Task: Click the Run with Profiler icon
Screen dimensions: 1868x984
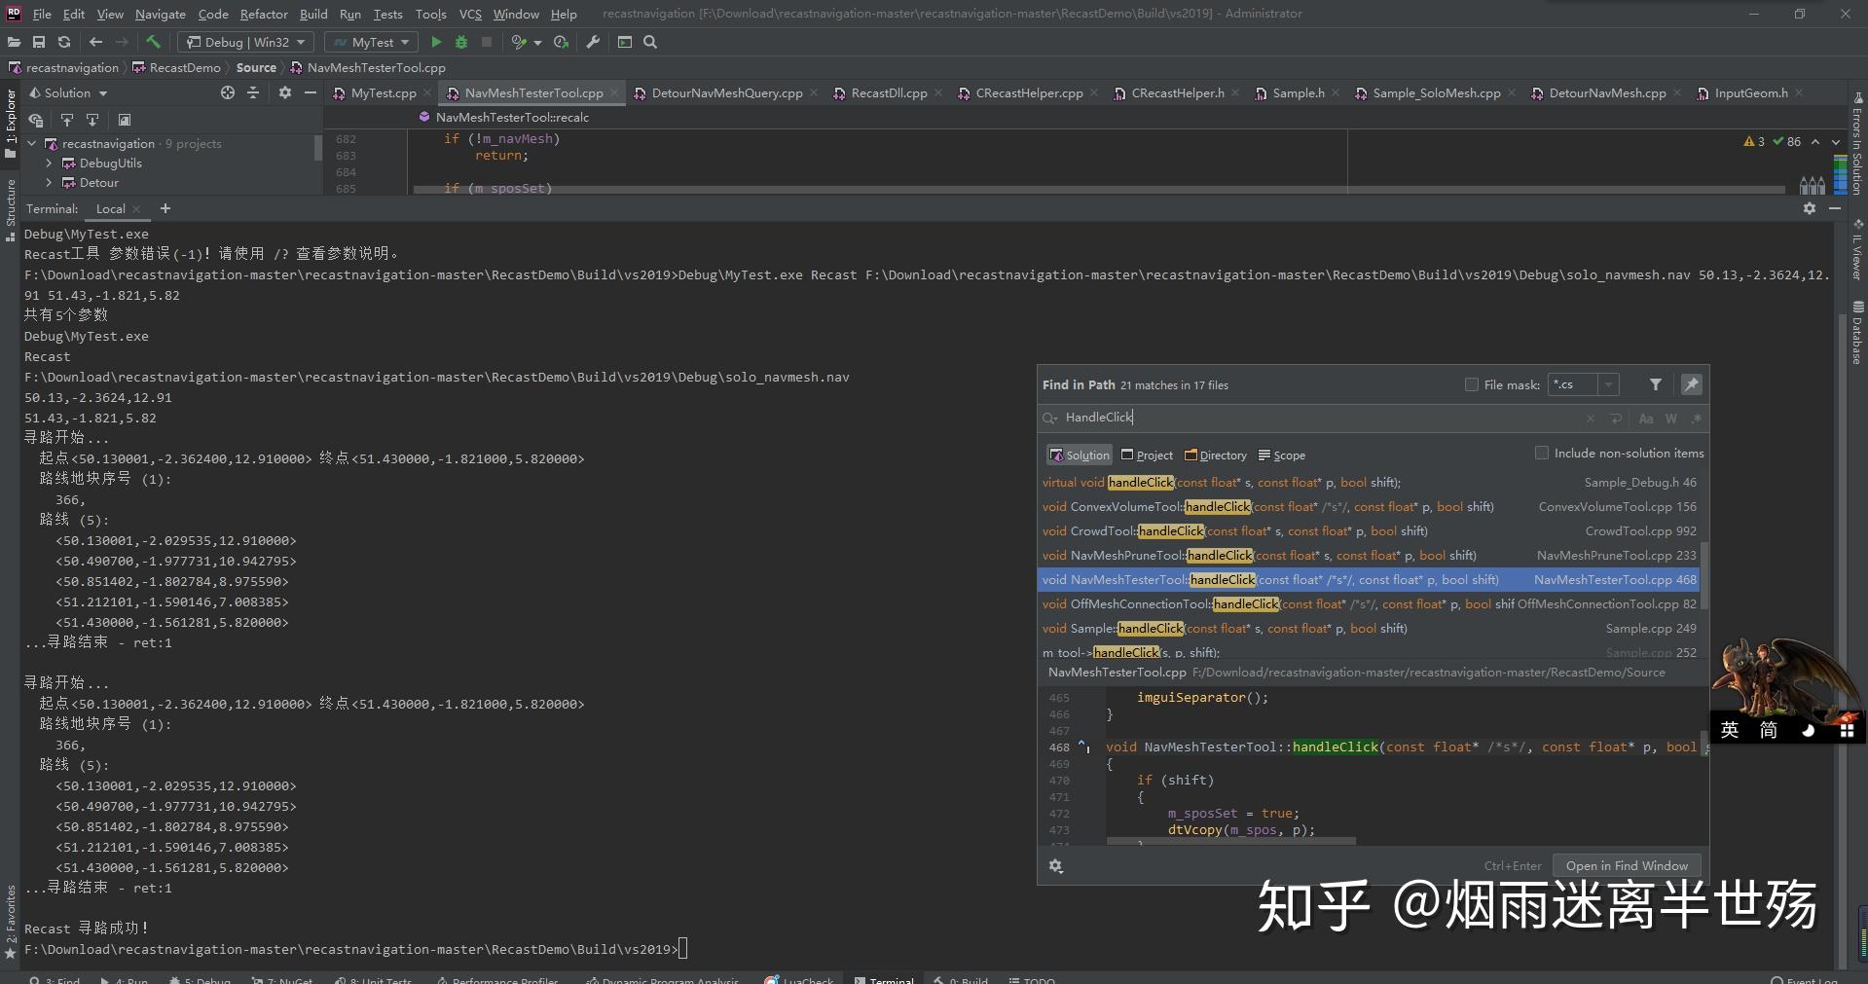Action: point(521,42)
